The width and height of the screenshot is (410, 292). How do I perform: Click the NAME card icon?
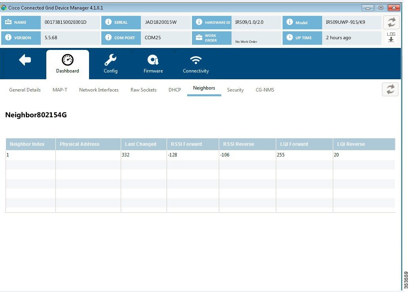coord(8,22)
